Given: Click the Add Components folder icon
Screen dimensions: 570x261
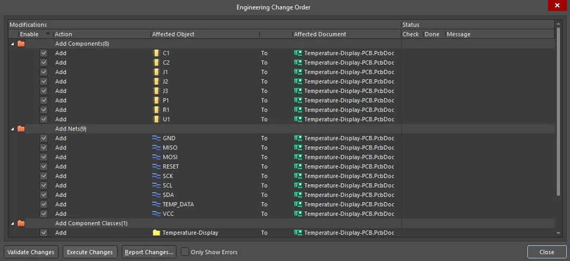Looking at the screenshot, I should (21, 44).
